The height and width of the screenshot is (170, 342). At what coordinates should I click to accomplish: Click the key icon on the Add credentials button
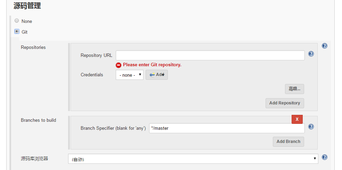152,75
